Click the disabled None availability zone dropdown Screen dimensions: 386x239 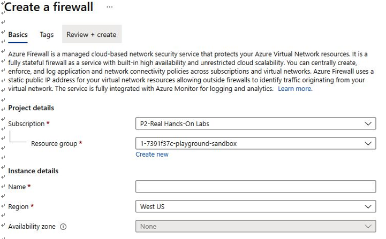[255, 227]
